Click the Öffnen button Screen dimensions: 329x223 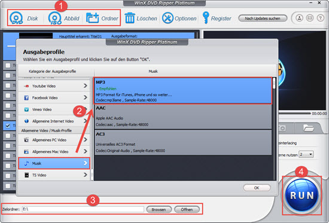point(187,209)
